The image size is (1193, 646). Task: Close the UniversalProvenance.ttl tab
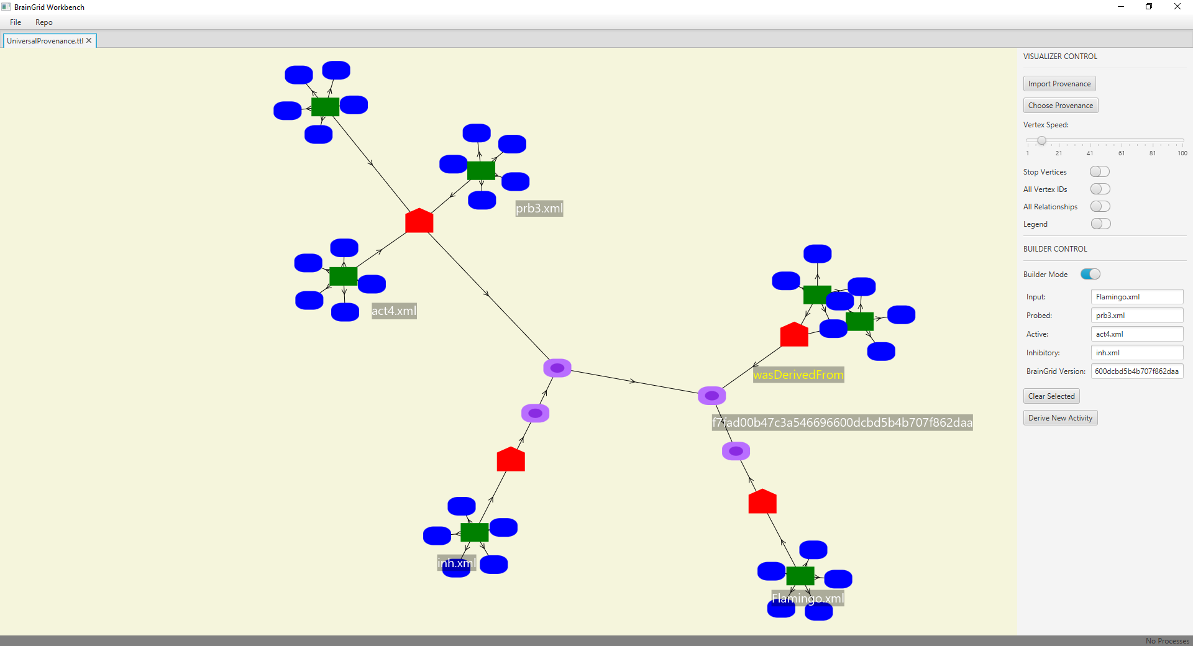click(x=89, y=40)
